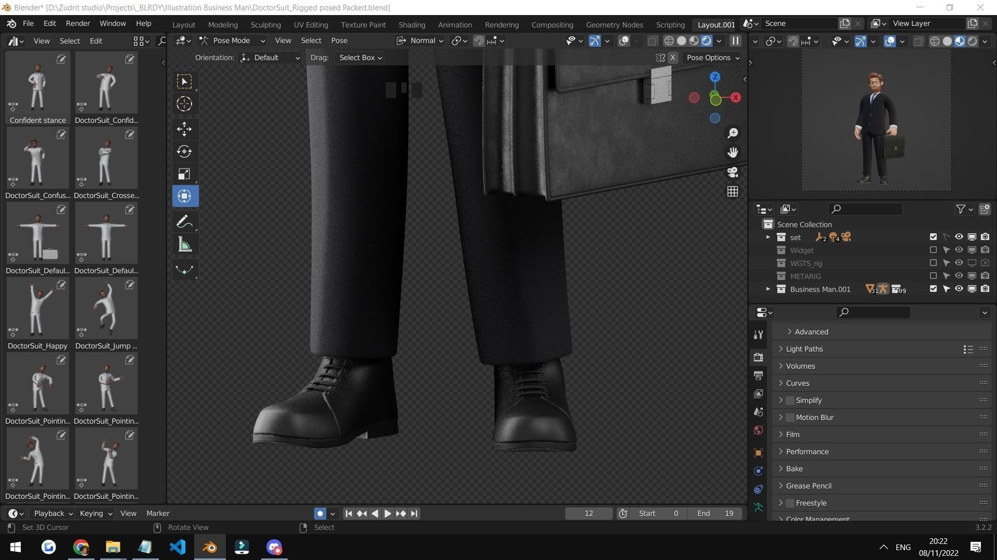Switch to the Sculpting workspace tab

[265, 24]
